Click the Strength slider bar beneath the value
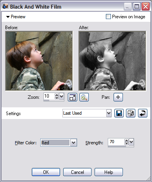Image resolution: width=152 pixels, height=182 pixels. click(x=121, y=146)
